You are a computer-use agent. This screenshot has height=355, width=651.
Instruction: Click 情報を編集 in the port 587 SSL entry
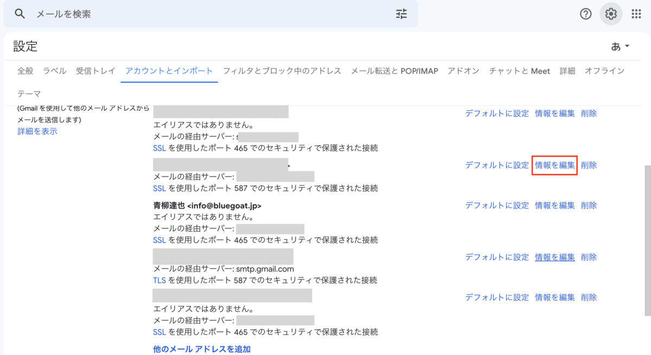(555, 166)
